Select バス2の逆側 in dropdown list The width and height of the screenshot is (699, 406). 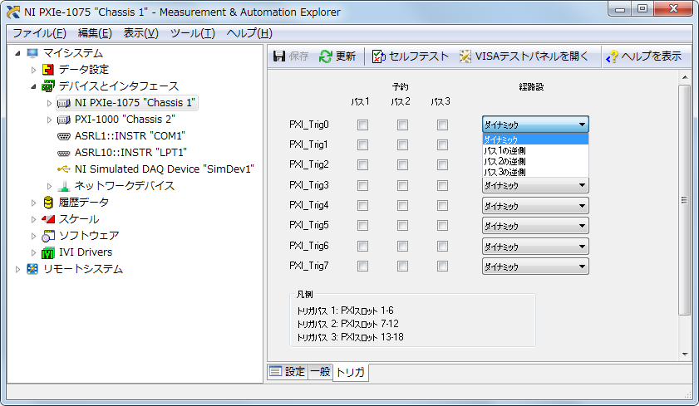(535, 161)
